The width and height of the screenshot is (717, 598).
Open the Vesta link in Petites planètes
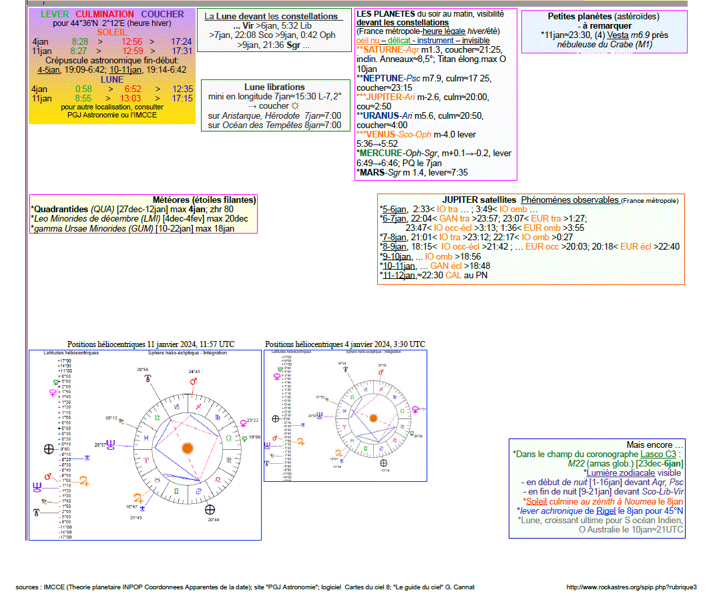pyautogui.click(x=618, y=35)
